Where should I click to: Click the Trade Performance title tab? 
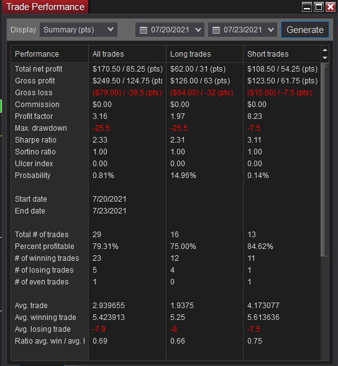coord(45,7)
